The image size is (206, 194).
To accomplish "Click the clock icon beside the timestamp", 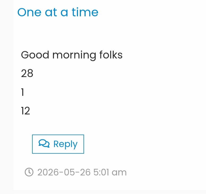I will point(29,172).
